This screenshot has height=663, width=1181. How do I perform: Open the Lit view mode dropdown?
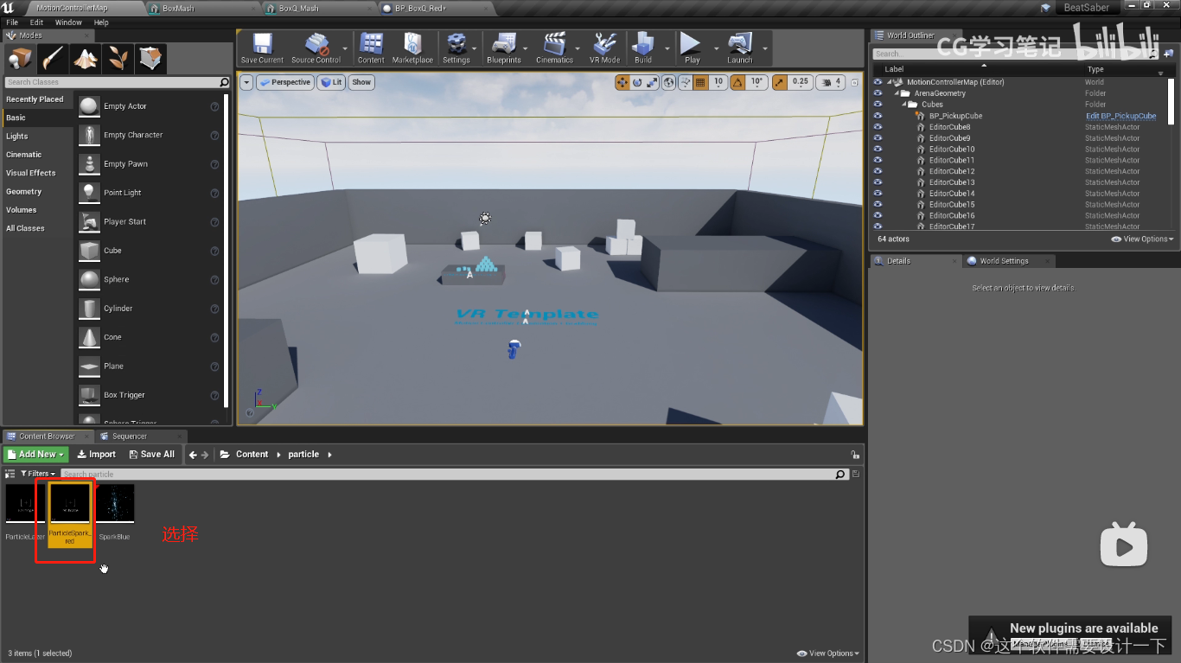click(331, 82)
